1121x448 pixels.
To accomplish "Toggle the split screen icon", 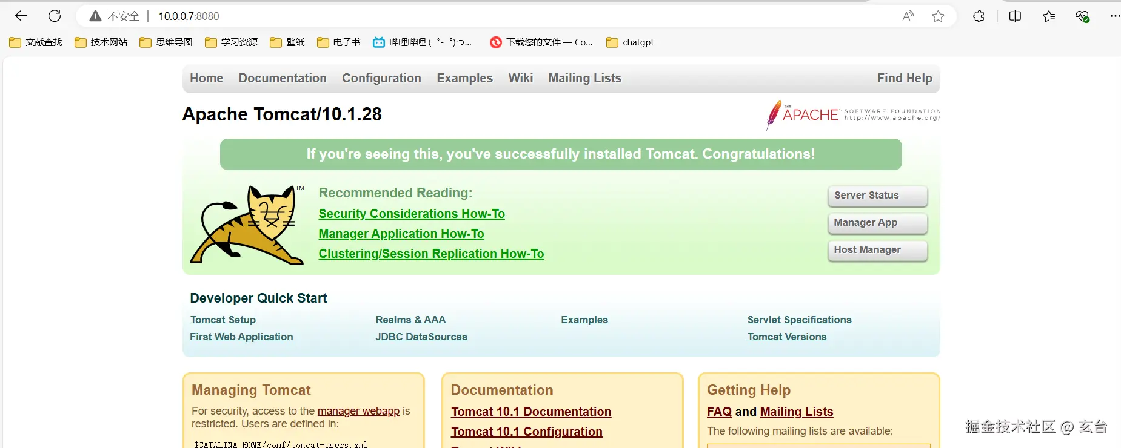I will pyautogui.click(x=1015, y=16).
